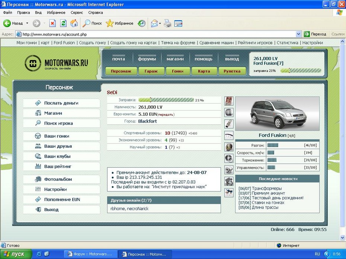Image resolution: width=346 pixels, height=259 pixels.
Task: Click the заправка 21% bar in header
Action: (x=301, y=71)
